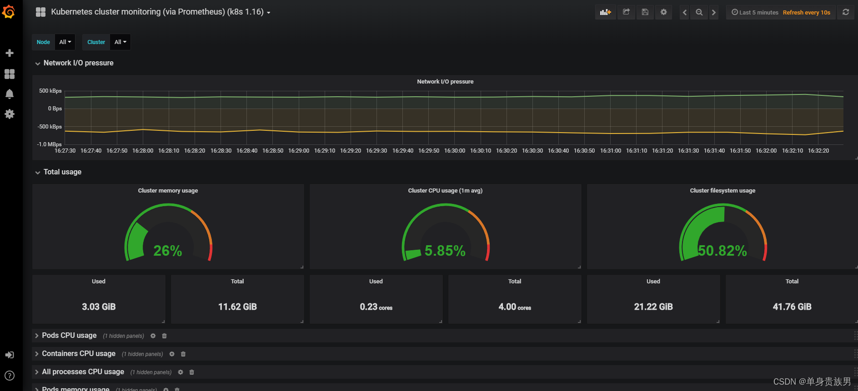Click the Create plus icon in sidebar
This screenshot has width=858, height=391.
10,53
